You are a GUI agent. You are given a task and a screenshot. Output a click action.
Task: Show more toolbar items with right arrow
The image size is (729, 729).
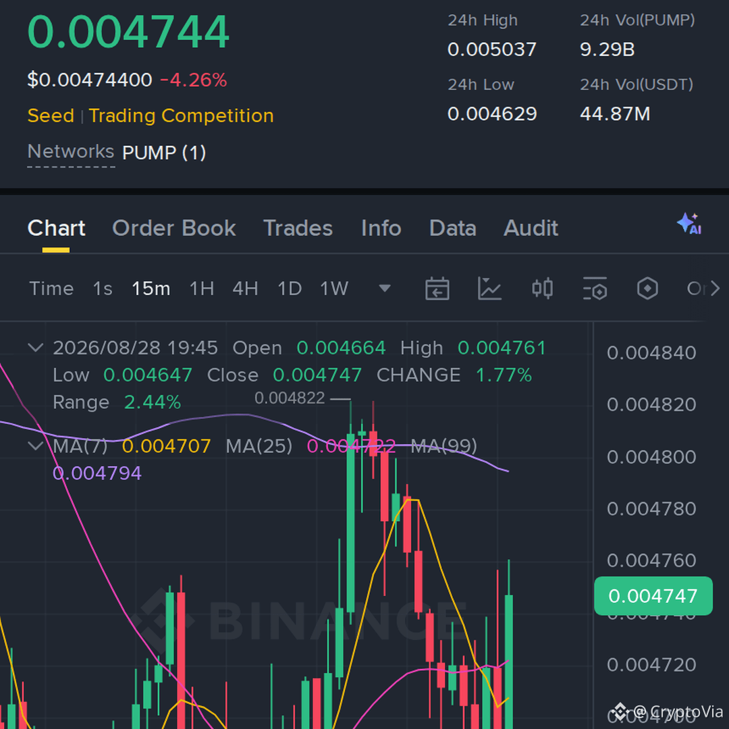(x=715, y=289)
